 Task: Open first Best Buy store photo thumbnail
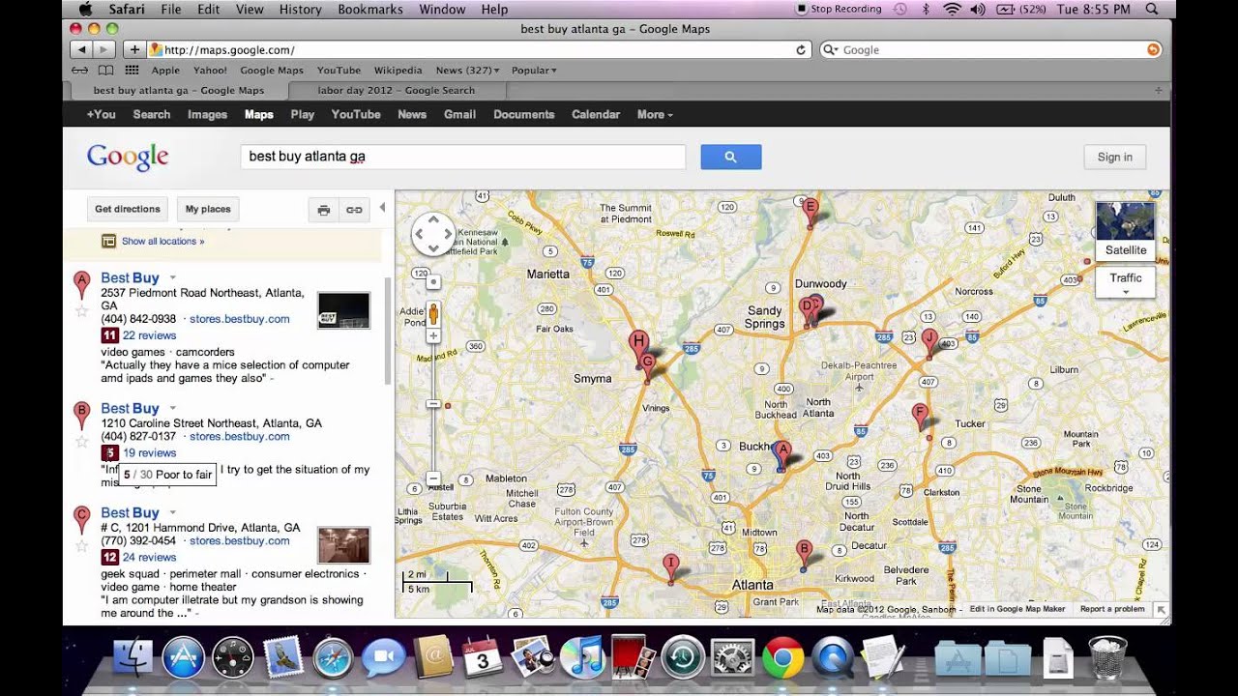(343, 310)
